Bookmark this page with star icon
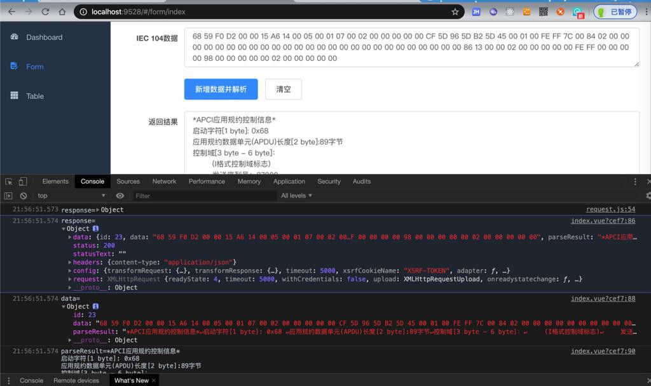Viewport: 651px width, 386px height. tap(455, 11)
